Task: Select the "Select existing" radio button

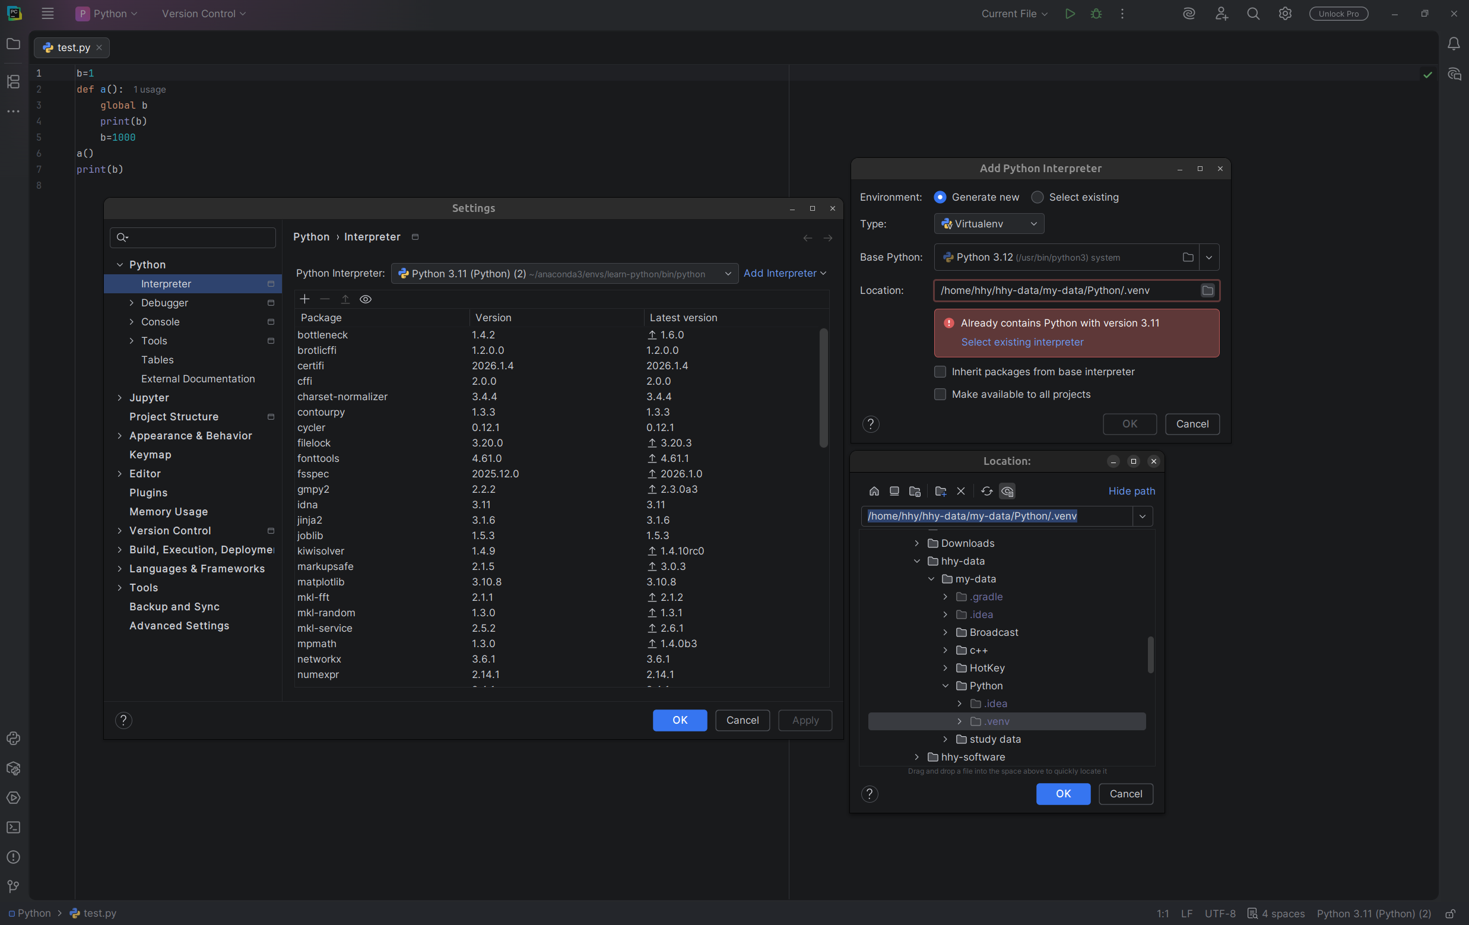Action: point(1037,197)
